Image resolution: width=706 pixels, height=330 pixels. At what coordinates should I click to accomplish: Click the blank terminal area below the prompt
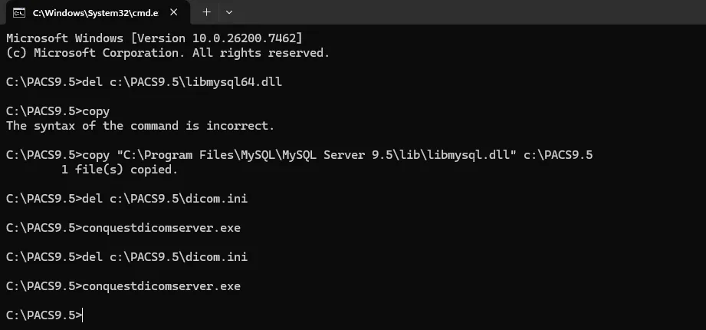coord(383,324)
